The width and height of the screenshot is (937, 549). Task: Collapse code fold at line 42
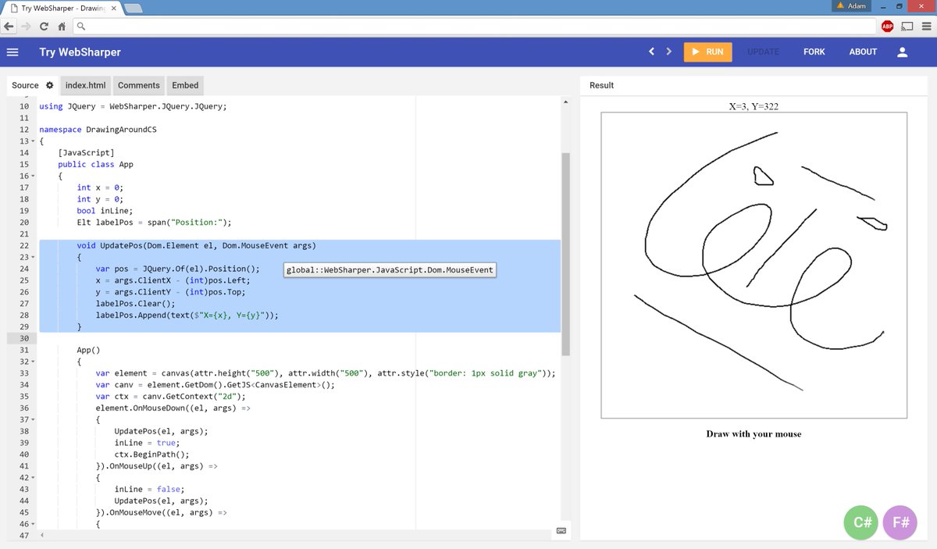(34, 478)
